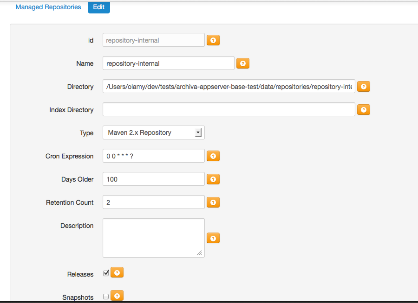This screenshot has height=303, width=418.
Task: Click help icon beside Name field
Action: click(x=243, y=63)
